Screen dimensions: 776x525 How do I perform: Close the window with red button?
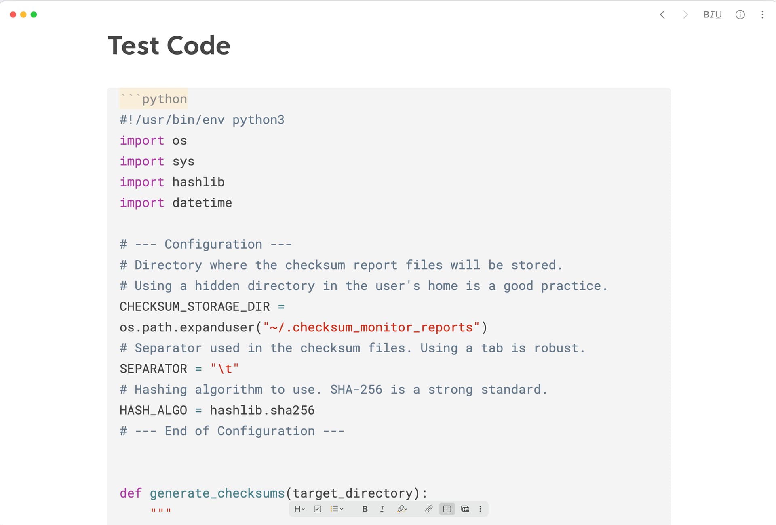tap(13, 15)
